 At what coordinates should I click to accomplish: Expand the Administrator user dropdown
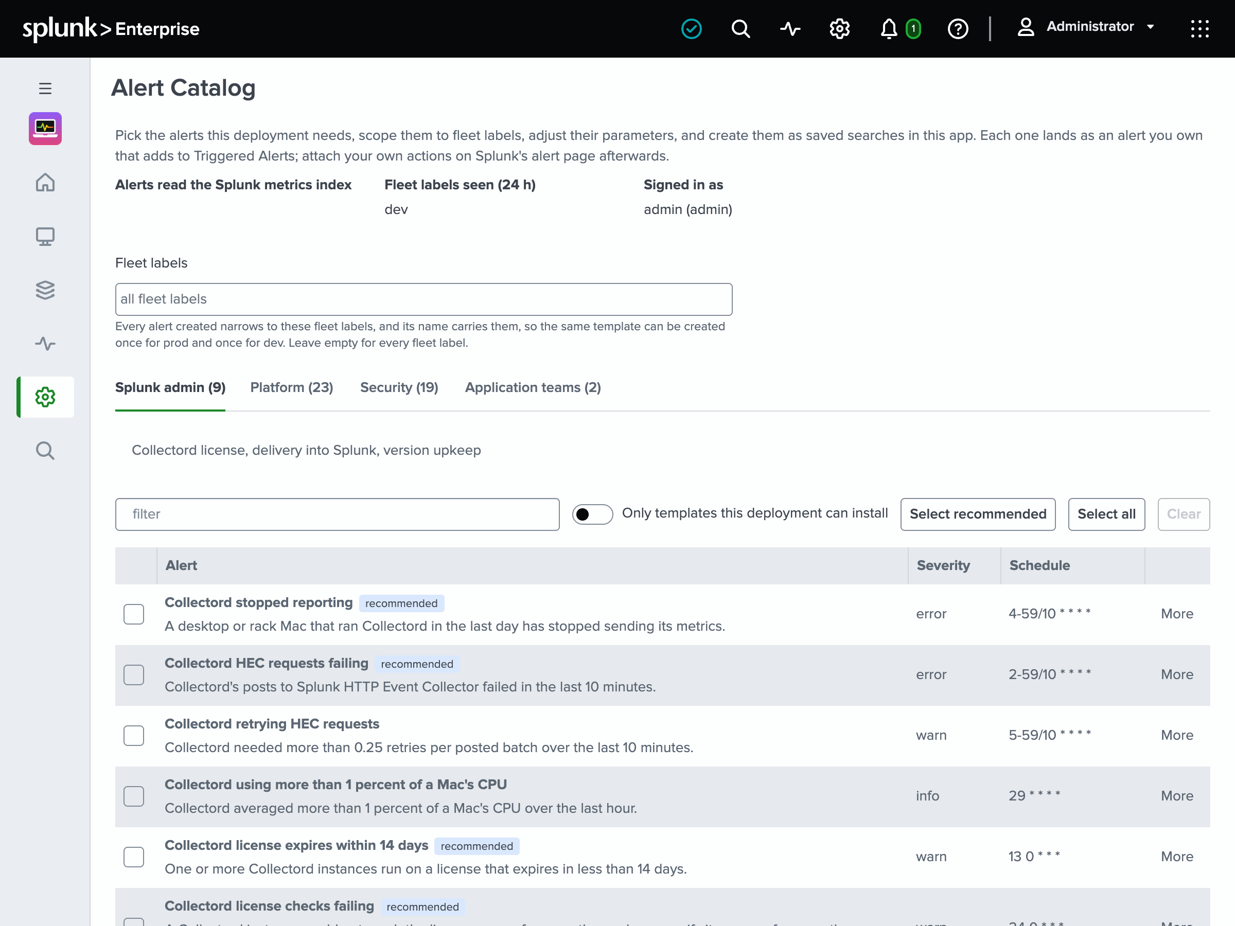point(1085,27)
